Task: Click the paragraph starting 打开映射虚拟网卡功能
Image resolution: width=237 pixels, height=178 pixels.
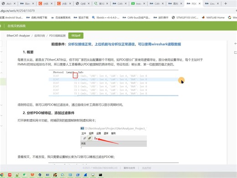Action: point(57,120)
